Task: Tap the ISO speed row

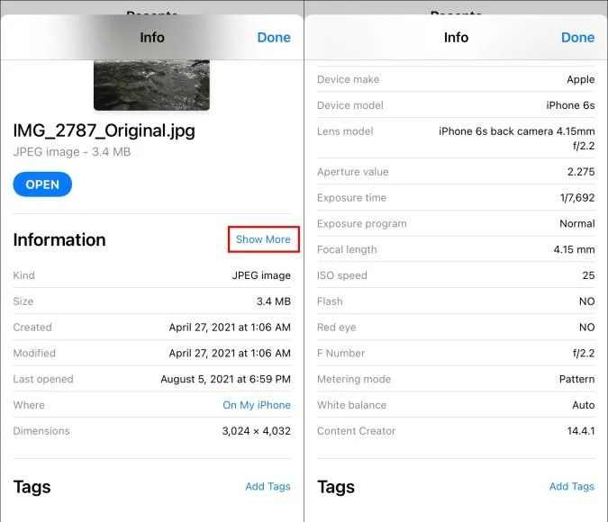Action: coord(456,275)
